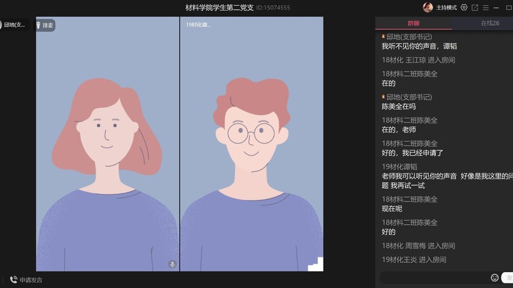The image size is (513, 288).
Task: Click 申请发言 request to speak button
Action: (x=31, y=280)
